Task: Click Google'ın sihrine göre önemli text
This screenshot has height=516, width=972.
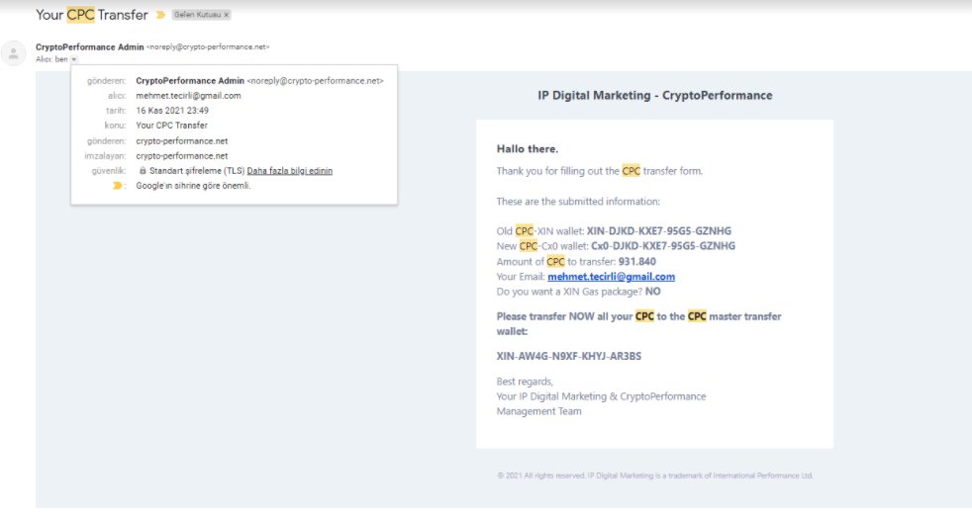Action: click(x=193, y=186)
